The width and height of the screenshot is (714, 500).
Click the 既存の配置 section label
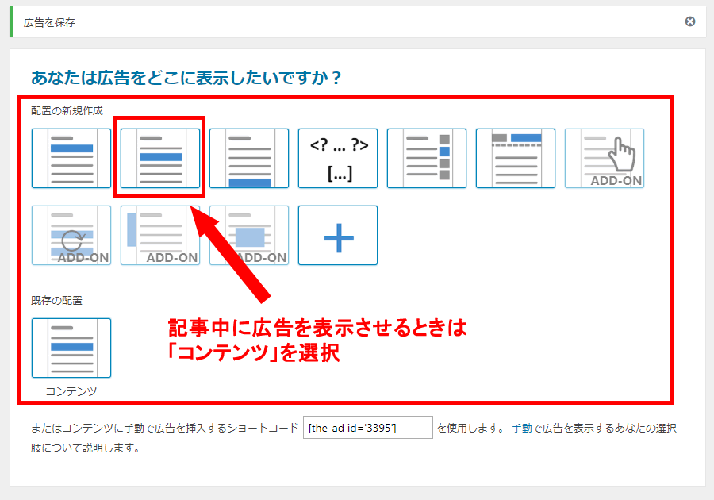pyautogui.click(x=56, y=301)
